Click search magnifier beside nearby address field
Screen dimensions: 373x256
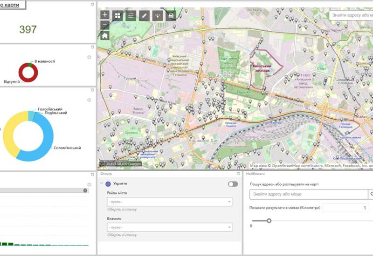coord(371,194)
